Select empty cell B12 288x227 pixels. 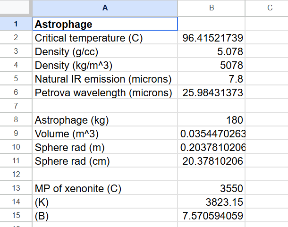click(x=212, y=174)
